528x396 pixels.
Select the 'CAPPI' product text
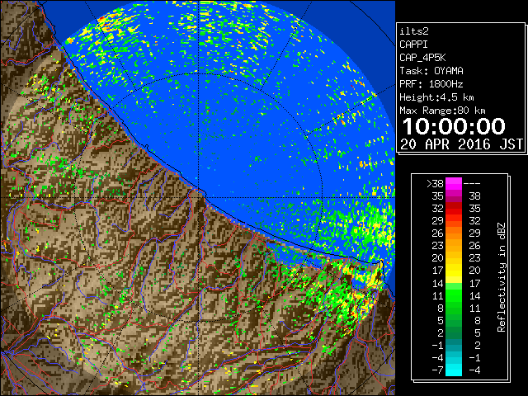(x=413, y=45)
